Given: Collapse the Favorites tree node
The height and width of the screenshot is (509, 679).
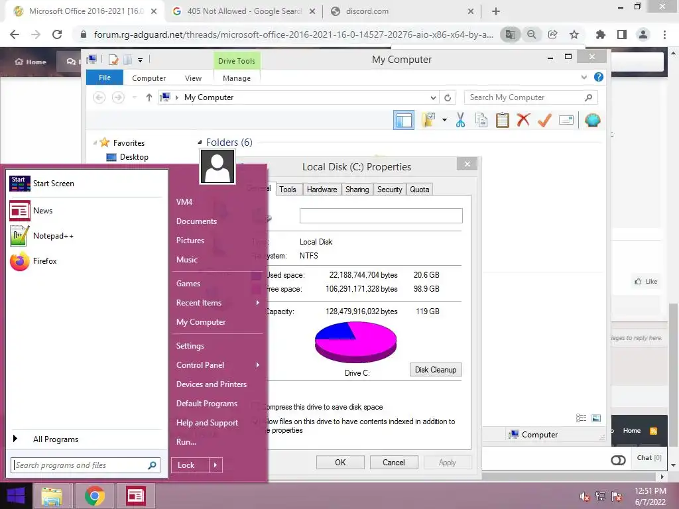Looking at the screenshot, I should coord(95,143).
